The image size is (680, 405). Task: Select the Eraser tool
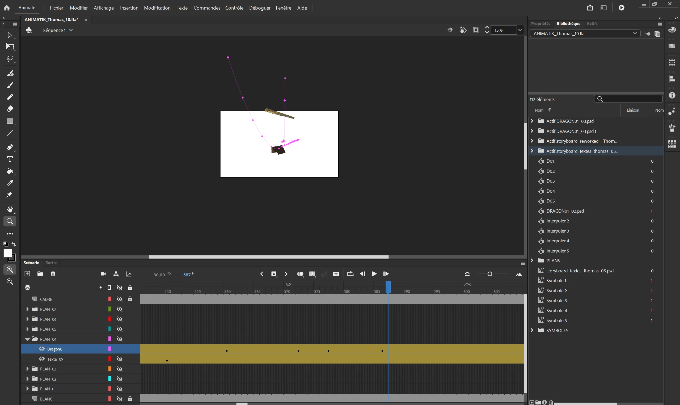tap(10, 109)
